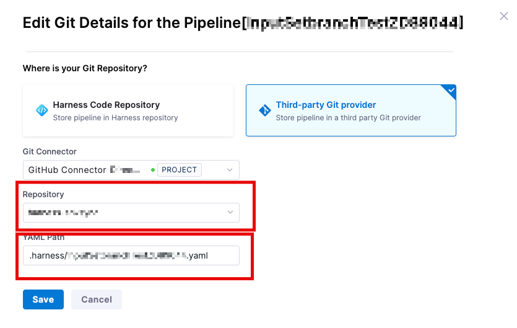Open the Repository dropdown

[124, 213]
